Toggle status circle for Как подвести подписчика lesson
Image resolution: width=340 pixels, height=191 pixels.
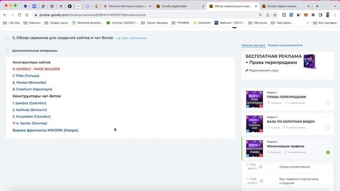tap(261, 181)
